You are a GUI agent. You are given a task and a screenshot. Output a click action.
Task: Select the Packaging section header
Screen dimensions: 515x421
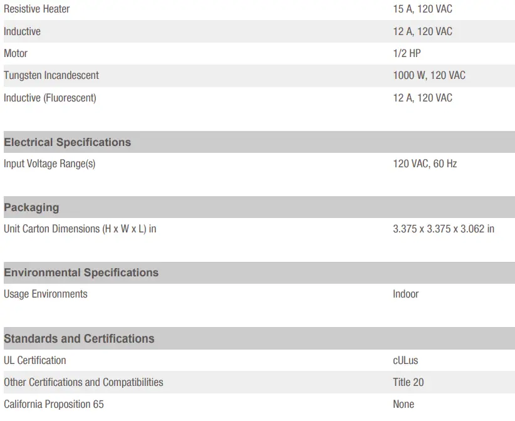tap(31, 207)
